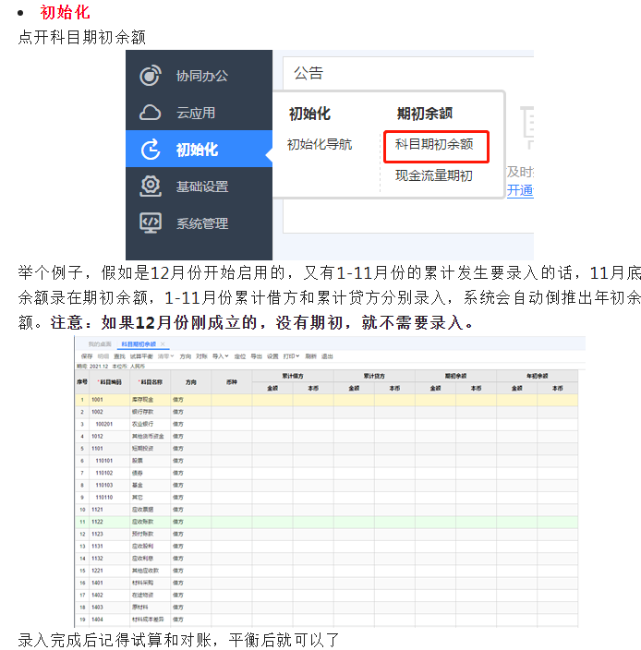641x650 pixels.
Task: Click the 币种 column header
Action: (232, 382)
